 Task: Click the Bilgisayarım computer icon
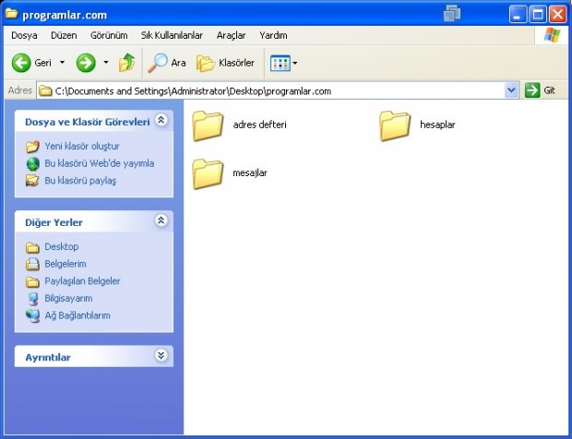pos(33,299)
